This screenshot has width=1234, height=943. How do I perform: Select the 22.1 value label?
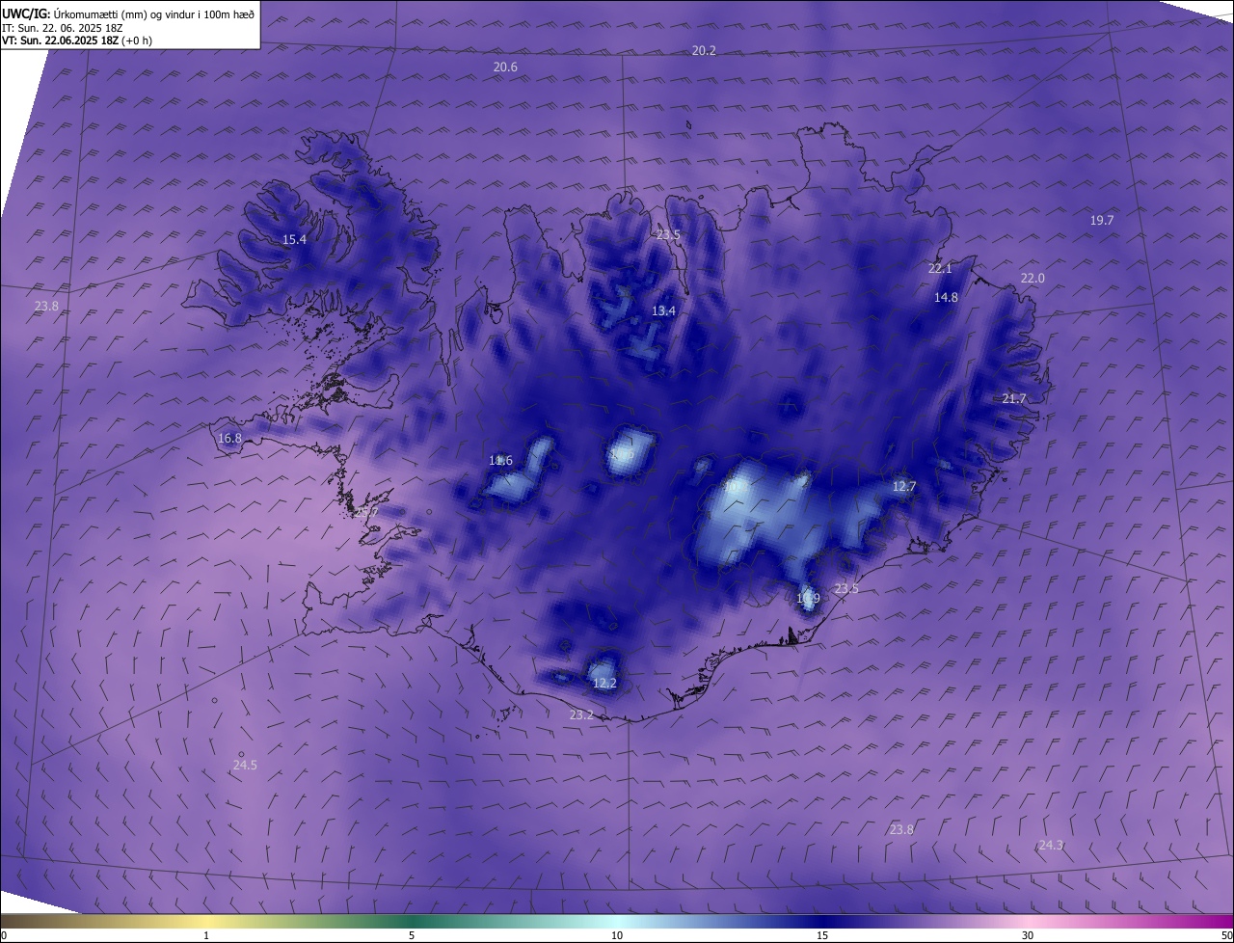[940, 269]
